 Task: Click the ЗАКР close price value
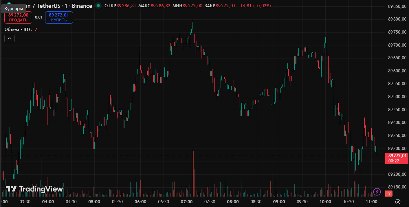225,6
